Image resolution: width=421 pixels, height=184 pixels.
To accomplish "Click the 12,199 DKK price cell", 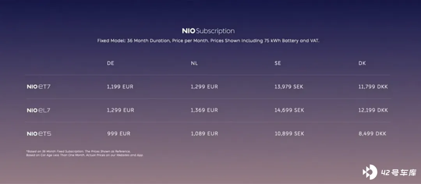I will pyautogui.click(x=373, y=110).
